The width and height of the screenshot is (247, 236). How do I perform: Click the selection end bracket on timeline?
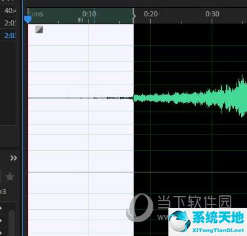(134, 16)
